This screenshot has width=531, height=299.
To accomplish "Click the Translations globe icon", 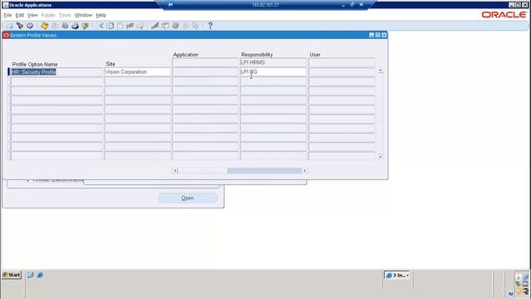I will click(175, 26).
